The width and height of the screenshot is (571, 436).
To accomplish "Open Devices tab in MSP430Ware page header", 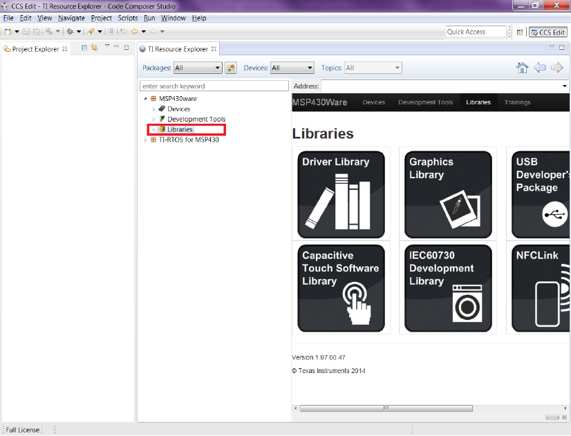I will tap(373, 102).
